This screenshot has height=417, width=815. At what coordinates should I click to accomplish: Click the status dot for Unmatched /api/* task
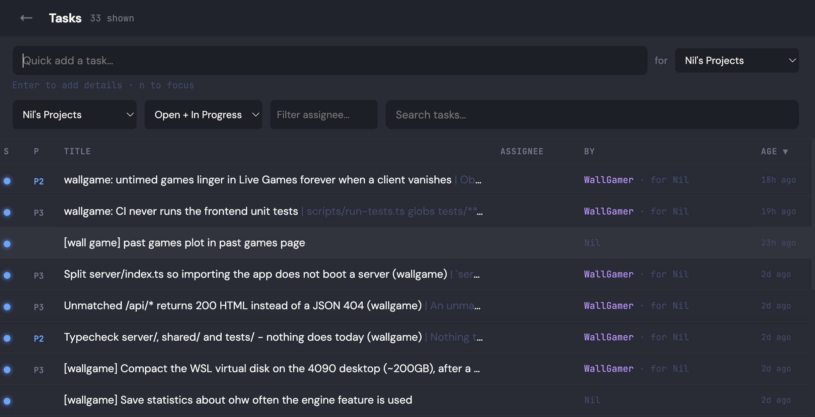[x=7, y=307]
